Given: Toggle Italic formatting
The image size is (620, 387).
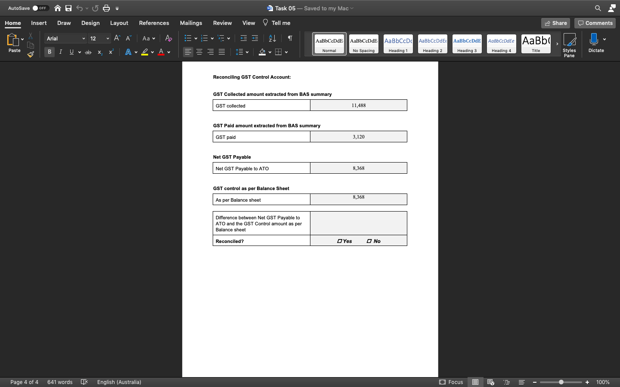Looking at the screenshot, I should [61, 52].
